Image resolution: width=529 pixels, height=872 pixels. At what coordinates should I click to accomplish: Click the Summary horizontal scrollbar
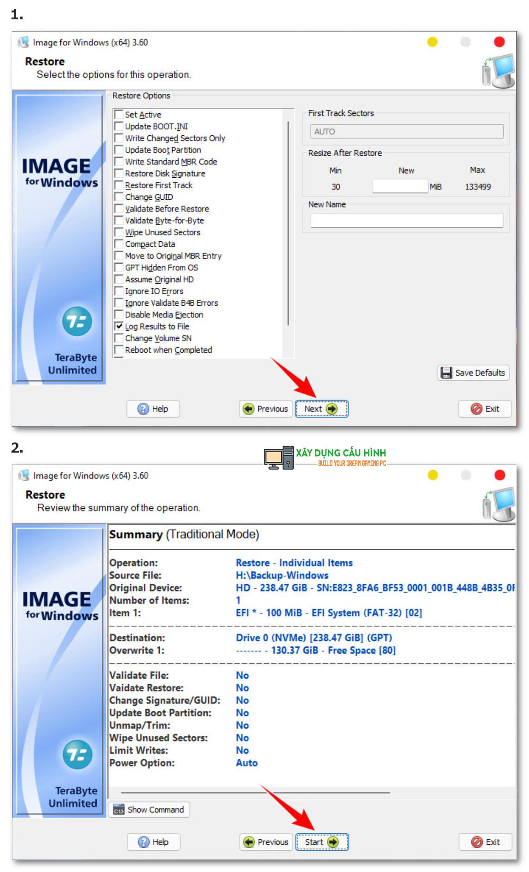click(x=256, y=792)
